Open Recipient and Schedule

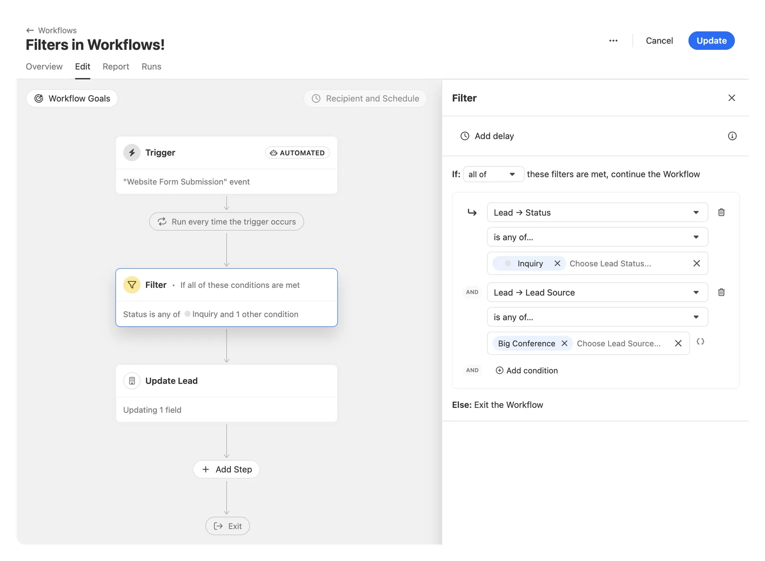point(365,99)
